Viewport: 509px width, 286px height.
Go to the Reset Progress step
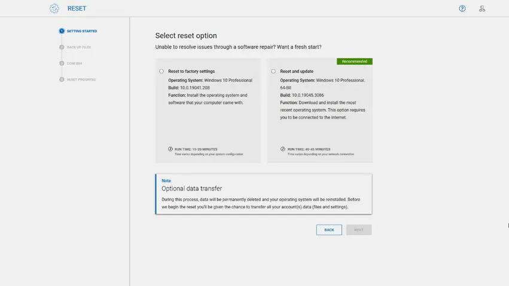(x=78, y=79)
